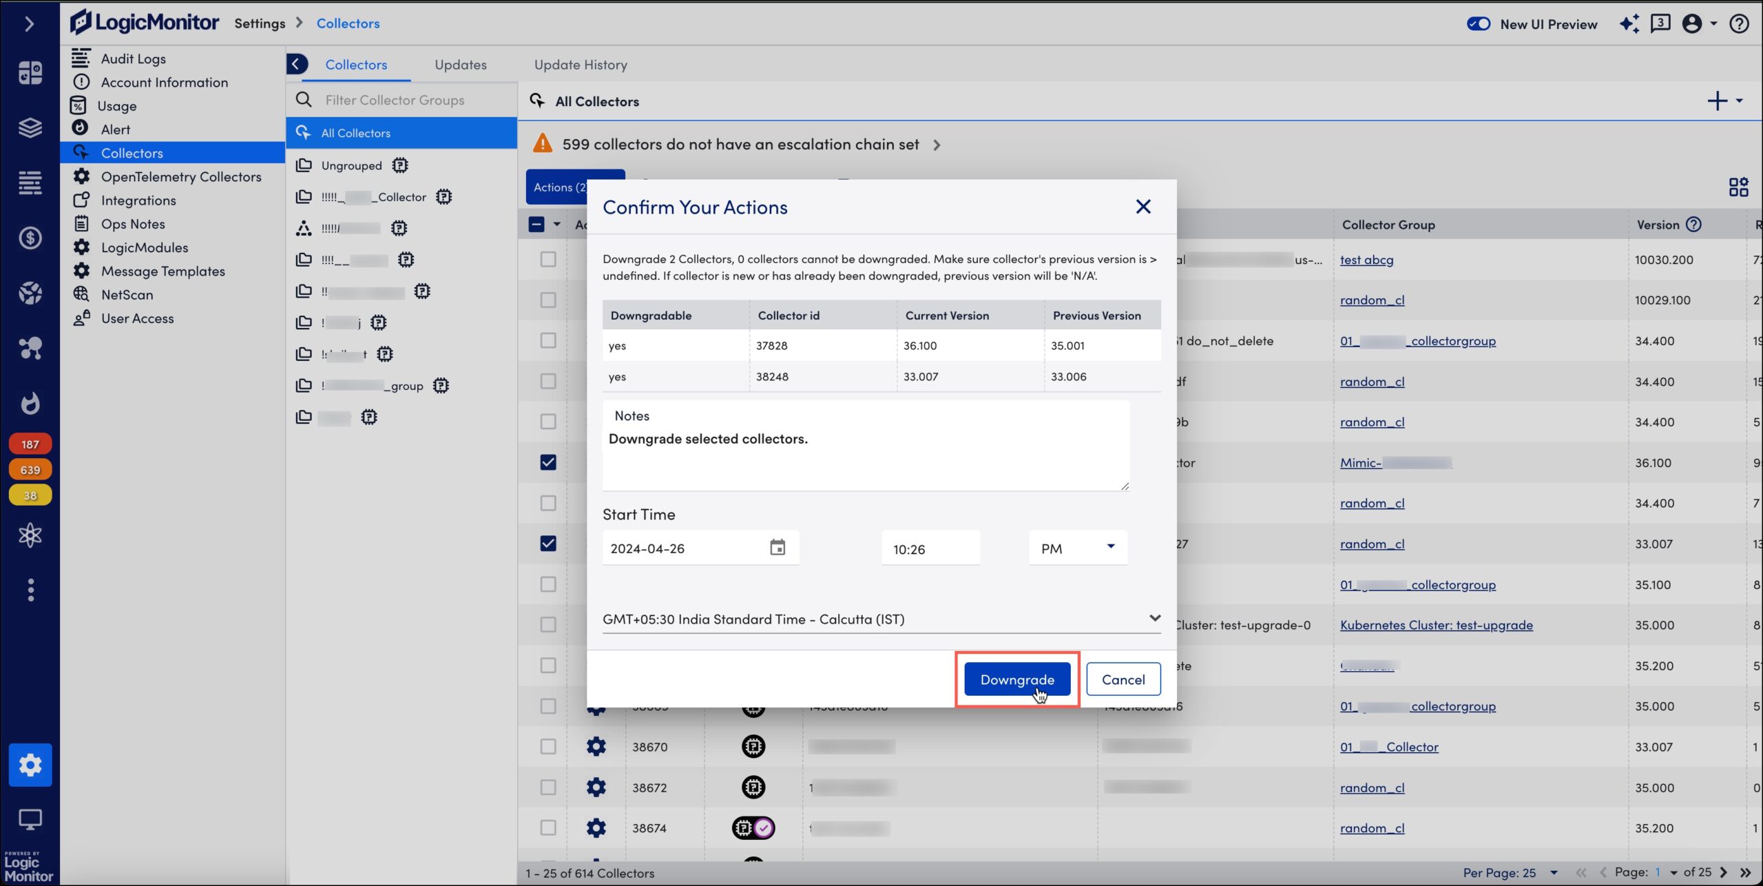Toggle the select-all collectors checkbox
The image size is (1763, 886).
536,225
